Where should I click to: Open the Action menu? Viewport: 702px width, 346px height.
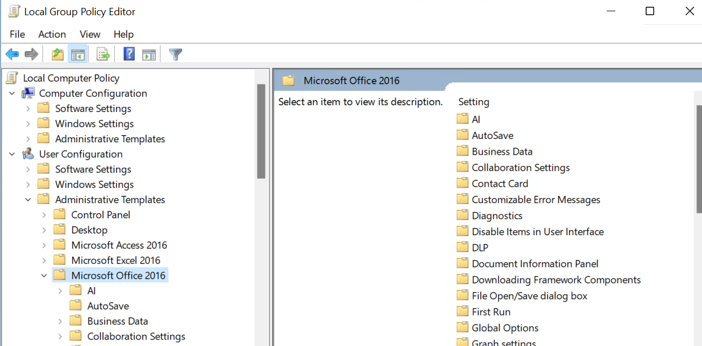[x=52, y=34]
